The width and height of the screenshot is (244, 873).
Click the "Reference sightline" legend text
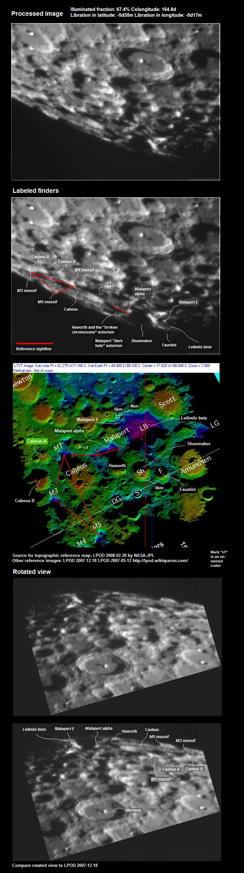[x=34, y=349]
